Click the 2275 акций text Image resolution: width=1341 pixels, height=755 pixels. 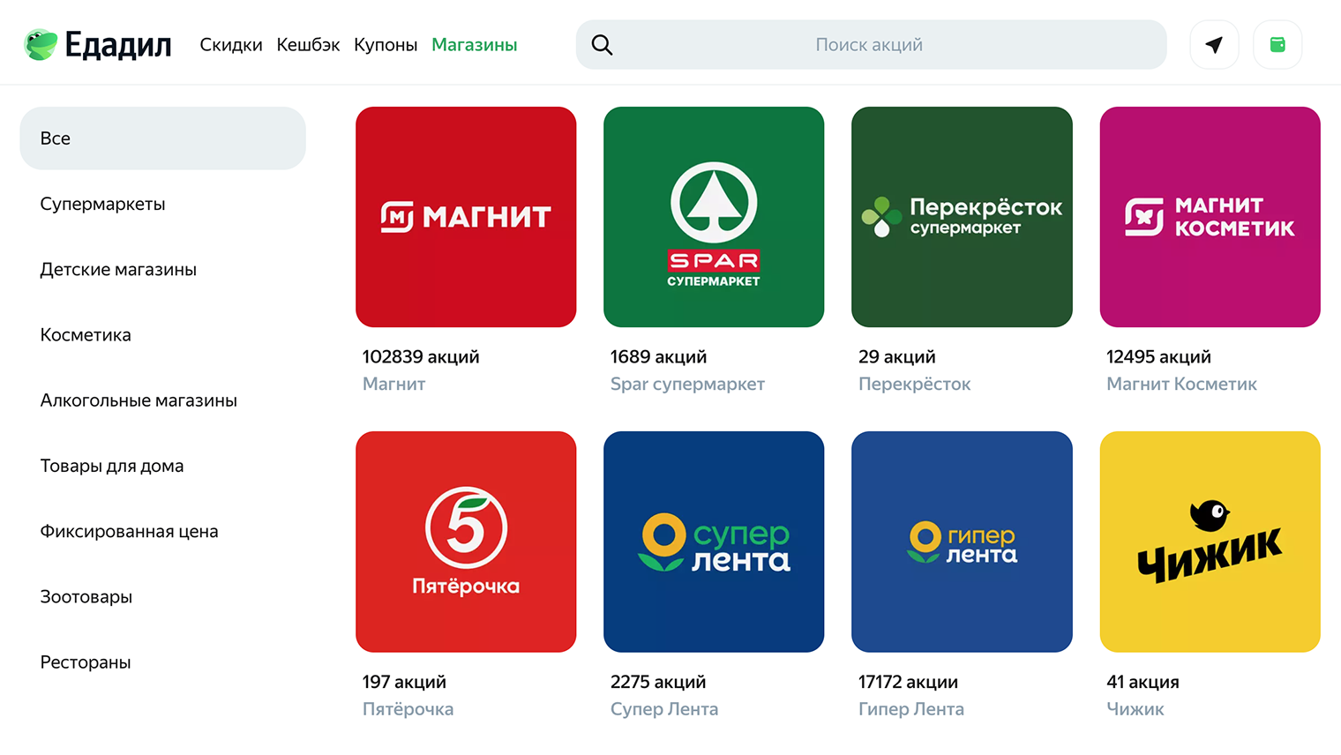658,682
